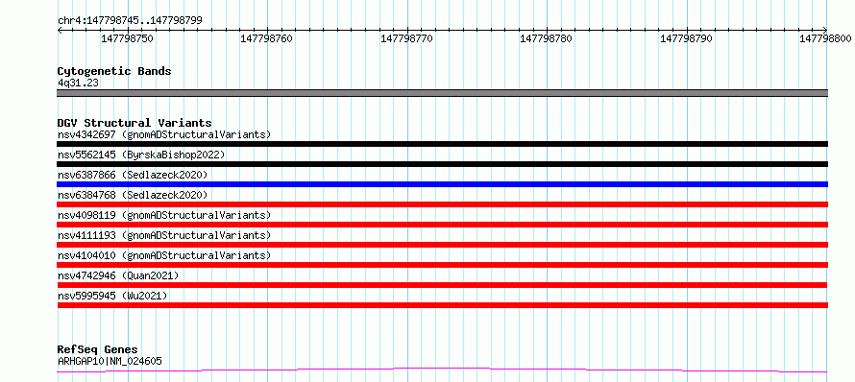
Task: Click the blue bar for nsv6387866
Action: [442, 184]
